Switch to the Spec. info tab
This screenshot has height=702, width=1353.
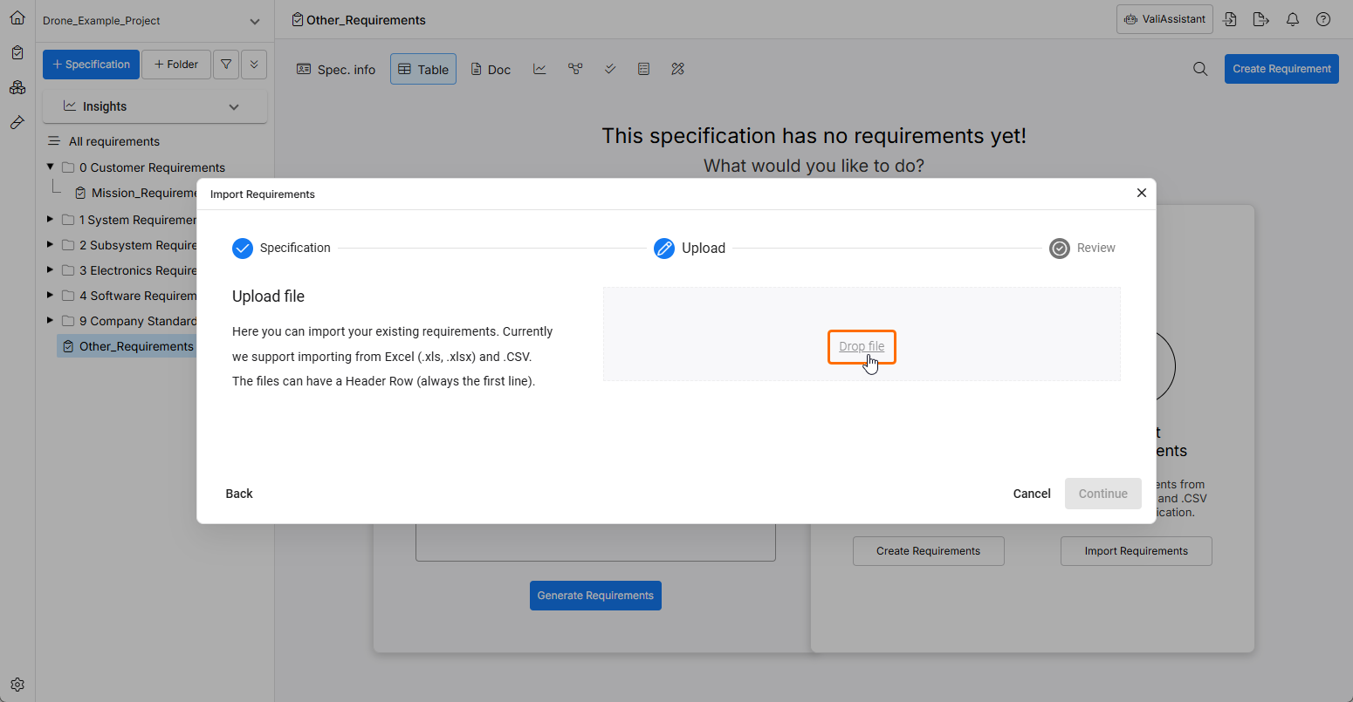pos(336,70)
